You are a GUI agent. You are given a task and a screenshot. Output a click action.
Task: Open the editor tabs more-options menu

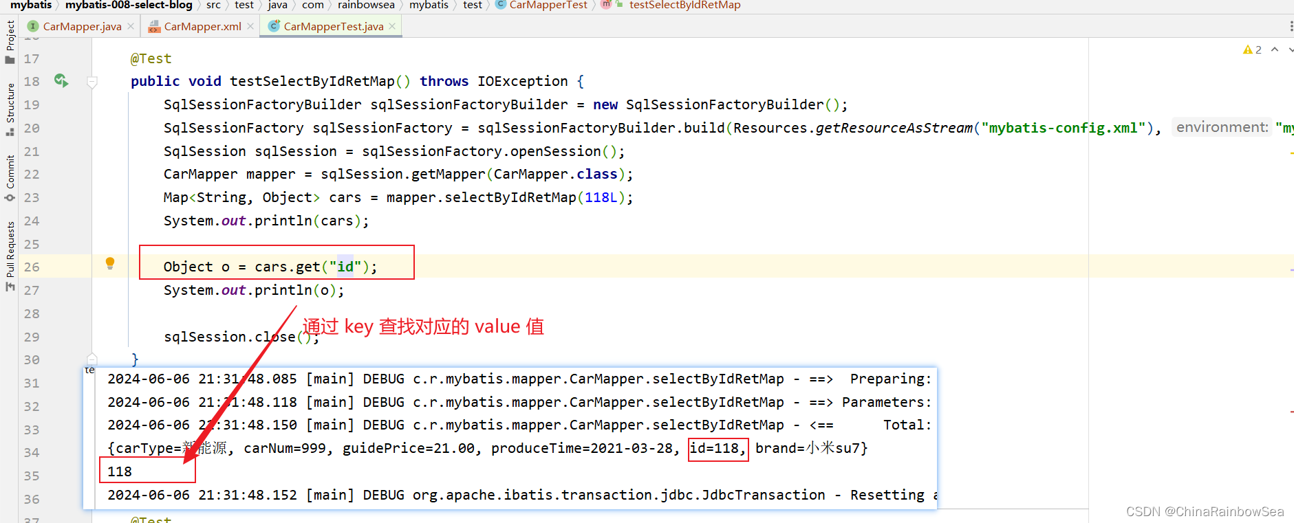pos(1291,26)
